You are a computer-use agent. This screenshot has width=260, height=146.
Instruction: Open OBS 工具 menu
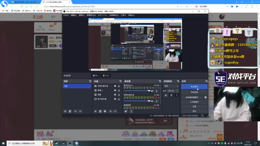click(x=123, y=15)
